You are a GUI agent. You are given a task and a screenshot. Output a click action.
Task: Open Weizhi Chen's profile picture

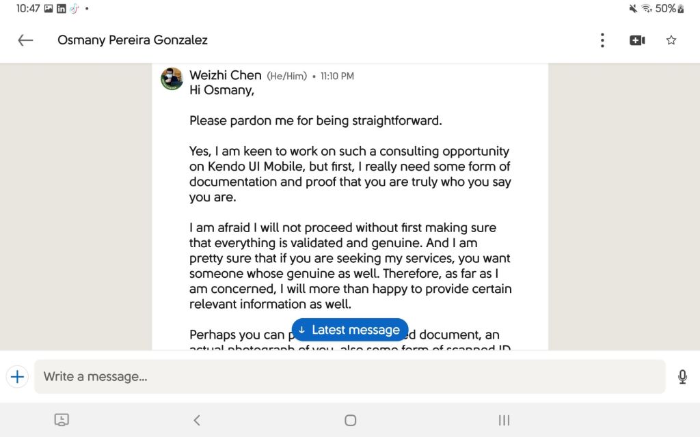pyautogui.click(x=172, y=79)
